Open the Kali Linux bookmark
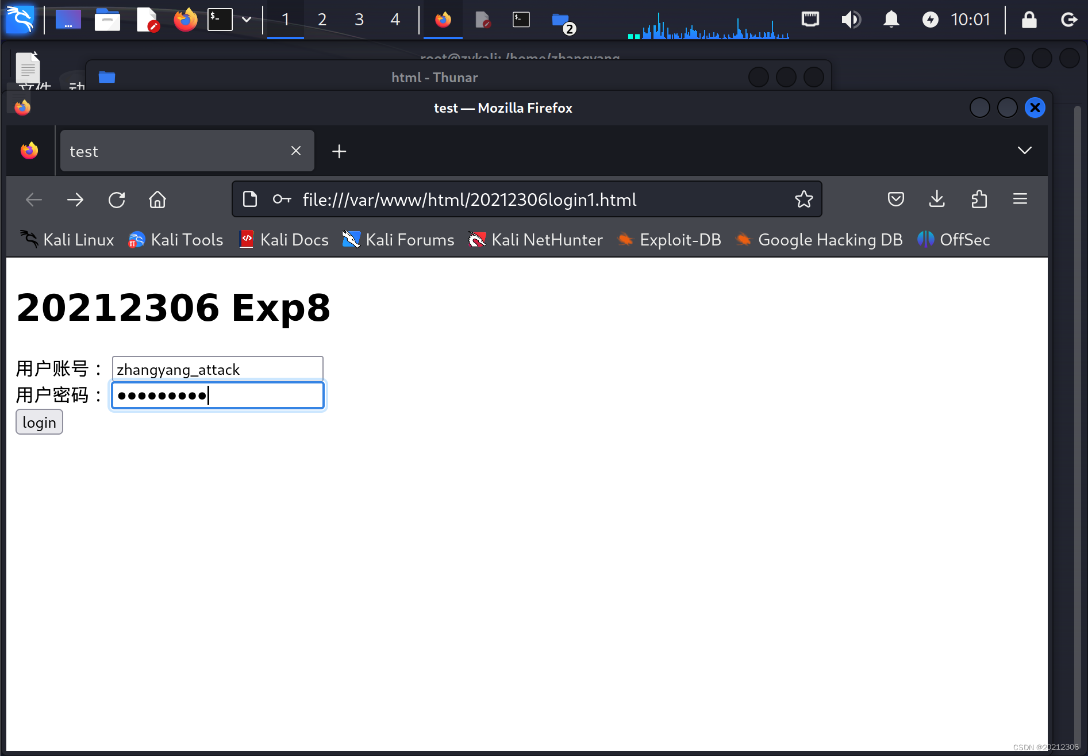Image resolution: width=1088 pixels, height=756 pixels. tap(67, 240)
